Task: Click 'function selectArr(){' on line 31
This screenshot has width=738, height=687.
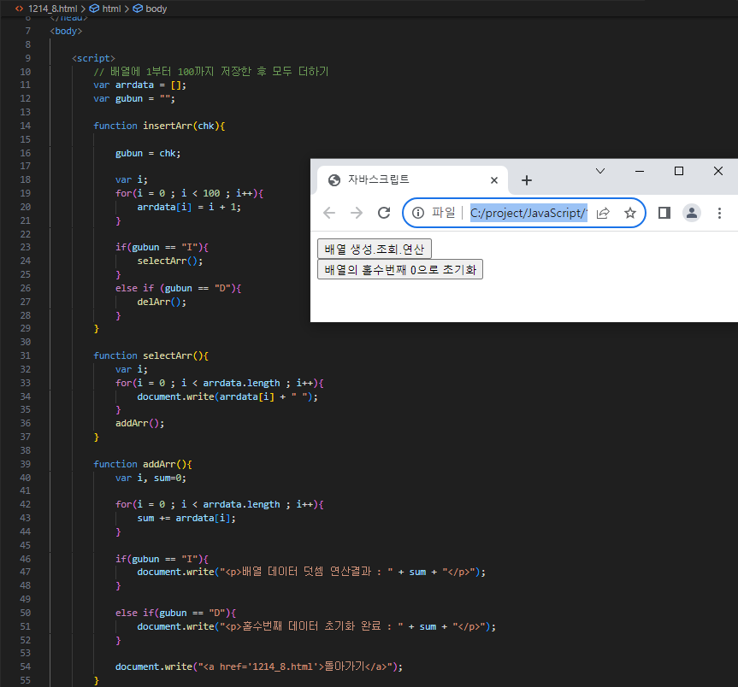Action: tap(151, 355)
